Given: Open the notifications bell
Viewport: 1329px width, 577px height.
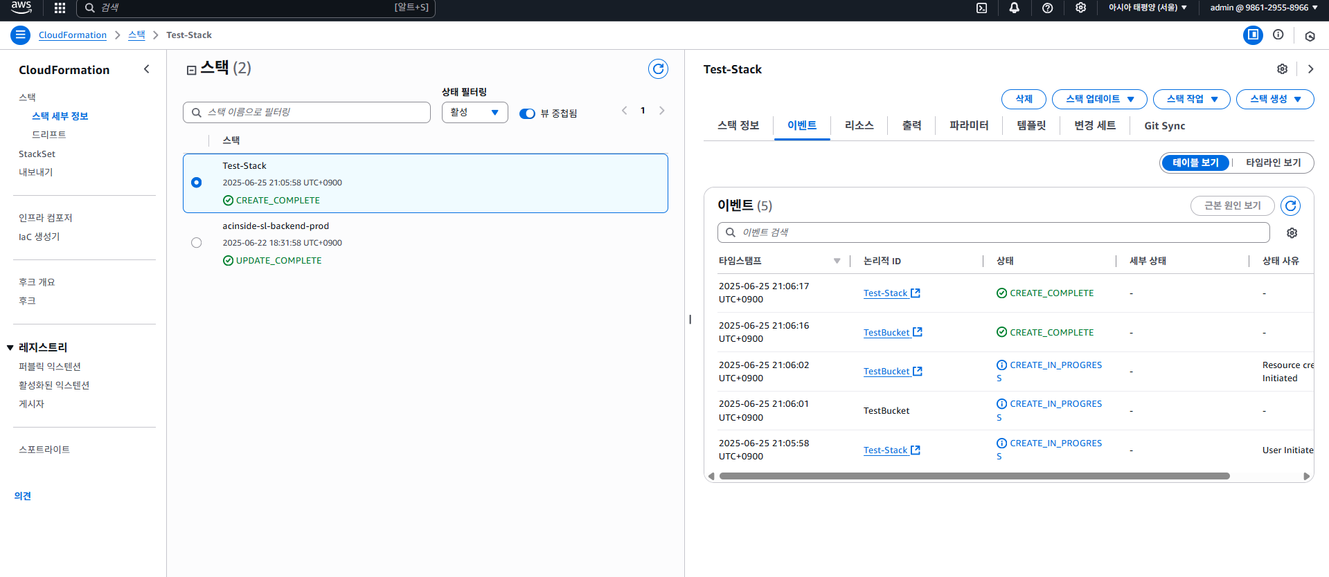Looking at the screenshot, I should tap(1015, 8).
